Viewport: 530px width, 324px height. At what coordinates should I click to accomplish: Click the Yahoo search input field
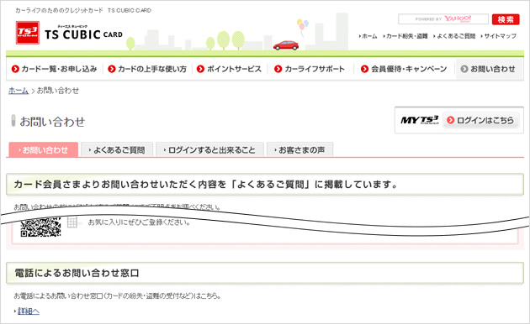click(443, 18)
